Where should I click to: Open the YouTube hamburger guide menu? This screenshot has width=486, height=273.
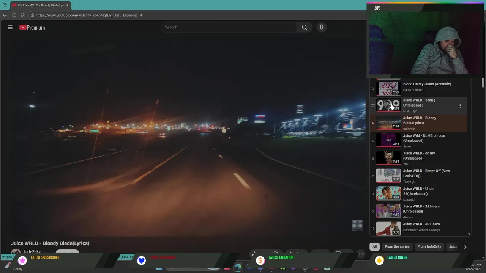pos(10,27)
